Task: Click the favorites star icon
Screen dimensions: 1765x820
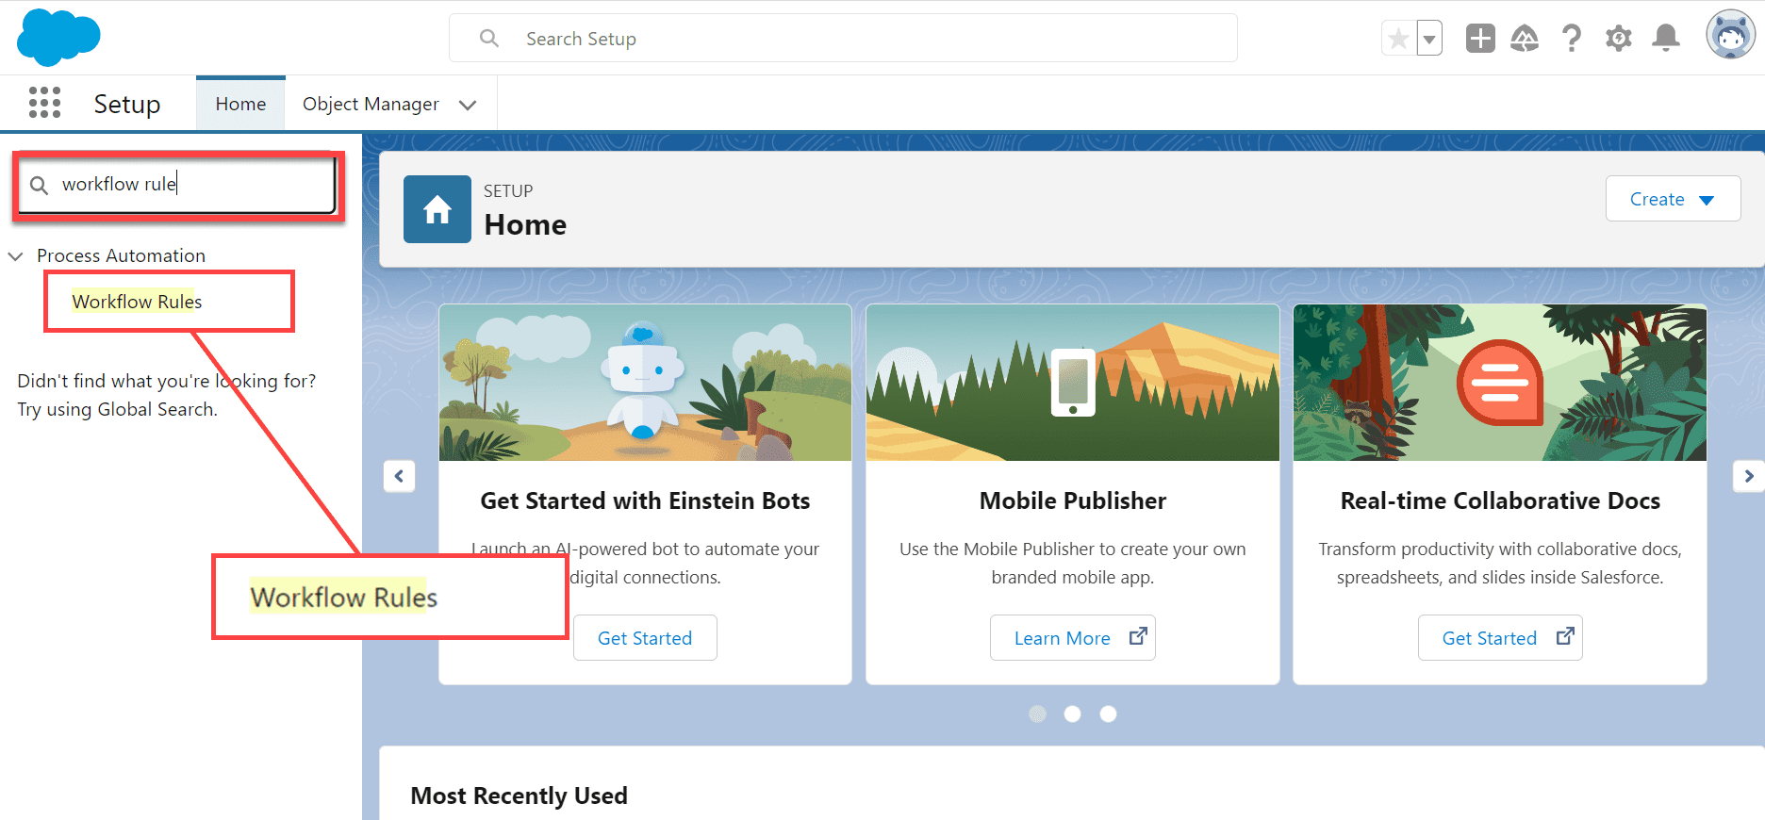Action: click(1398, 39)
